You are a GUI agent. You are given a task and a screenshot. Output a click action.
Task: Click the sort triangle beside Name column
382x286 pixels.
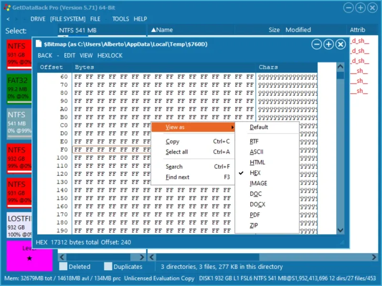(153, 30)
